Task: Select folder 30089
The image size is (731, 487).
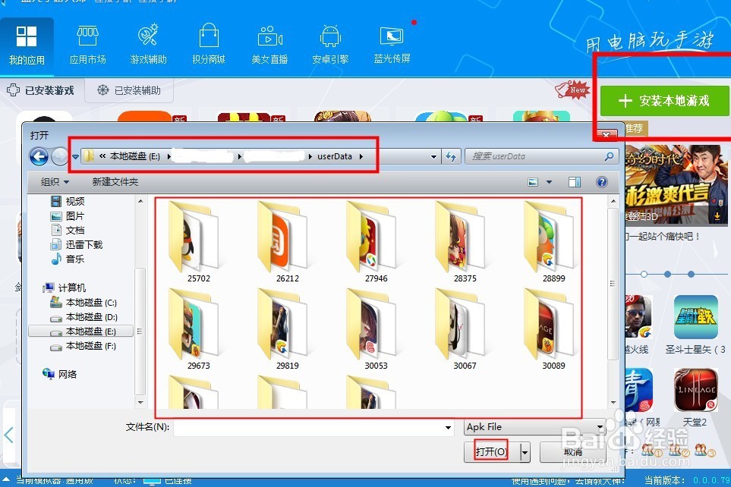Action: (553, 329)
